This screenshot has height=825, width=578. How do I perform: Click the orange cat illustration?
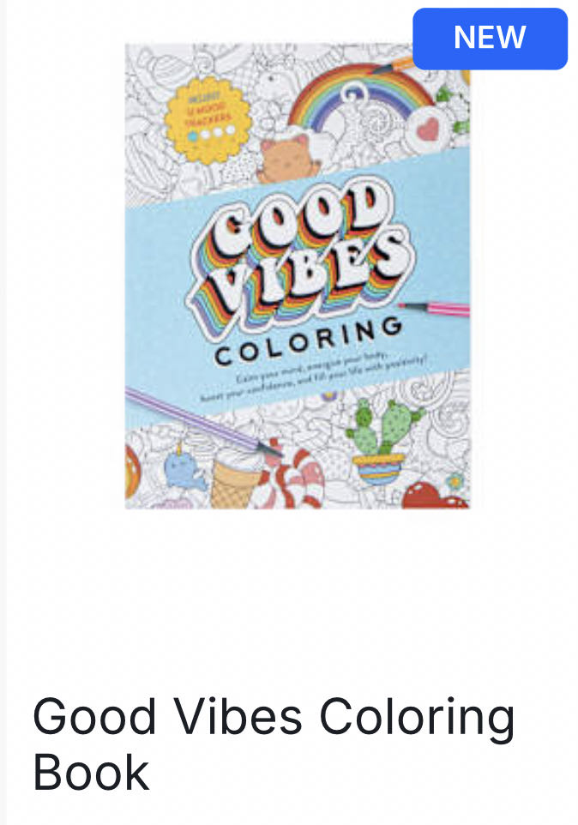[x=291, y=155]
